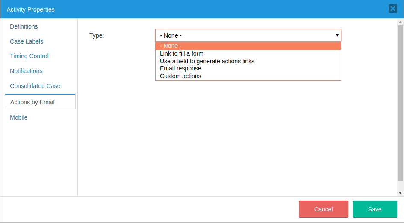Click the scrollbar up arrow
This screenshot has height=223, width=404.
point(400,22)
